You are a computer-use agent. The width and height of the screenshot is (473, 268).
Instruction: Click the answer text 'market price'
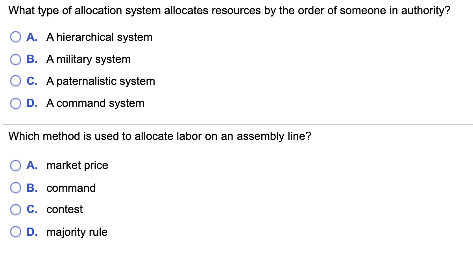tap(77, 165)
